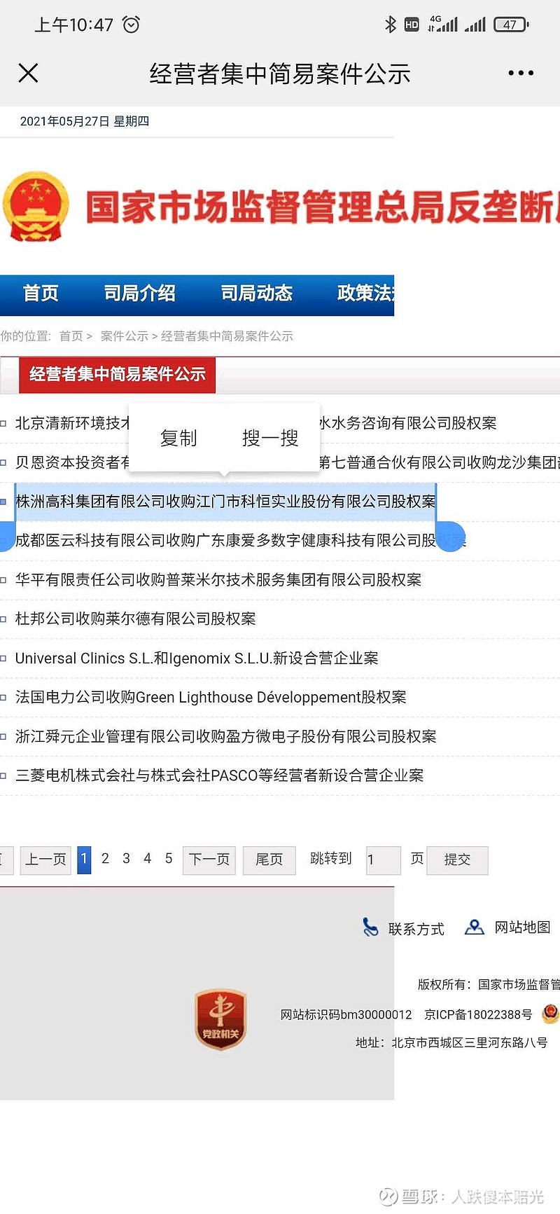Jump to page 3 in pagination
The image size is (560, 1214).
(126, 859)
